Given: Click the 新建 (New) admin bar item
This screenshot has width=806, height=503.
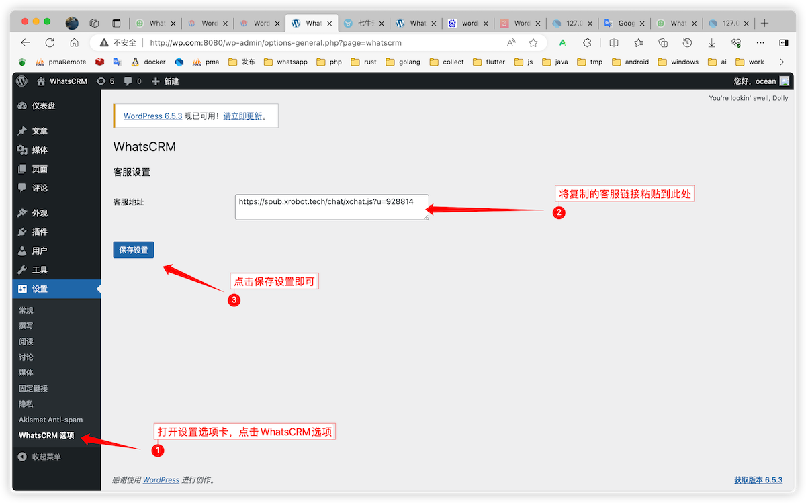Looking at the screenshot, I should (165, 81).
